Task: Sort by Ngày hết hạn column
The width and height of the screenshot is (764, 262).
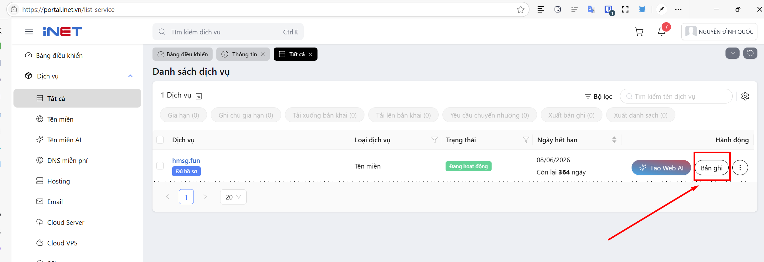Action: (x=614, y=140)
